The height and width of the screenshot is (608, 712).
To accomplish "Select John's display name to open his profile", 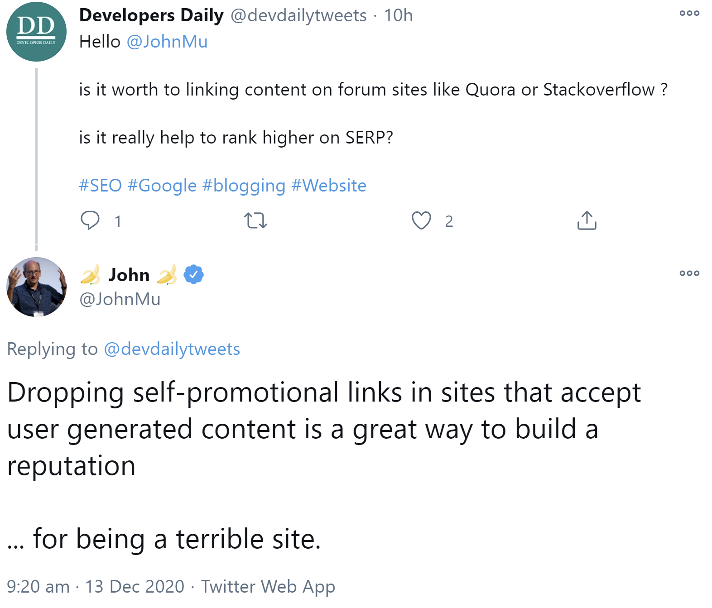I will point(129,274).
